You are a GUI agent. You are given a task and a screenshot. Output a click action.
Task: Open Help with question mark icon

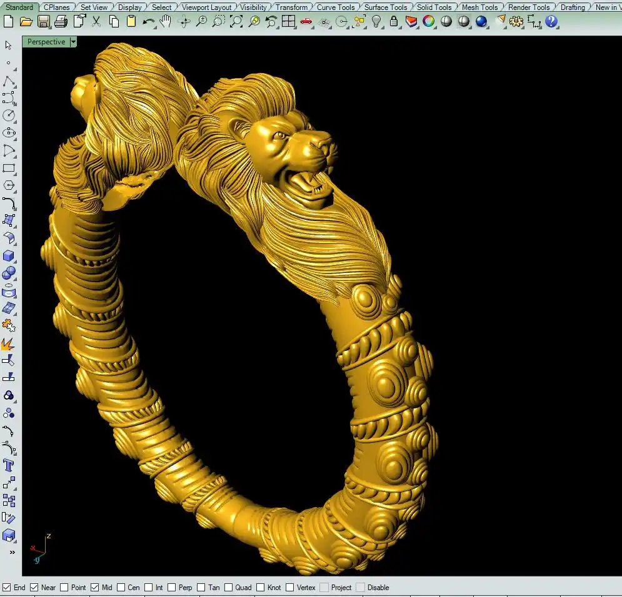[x=551, y=22]
